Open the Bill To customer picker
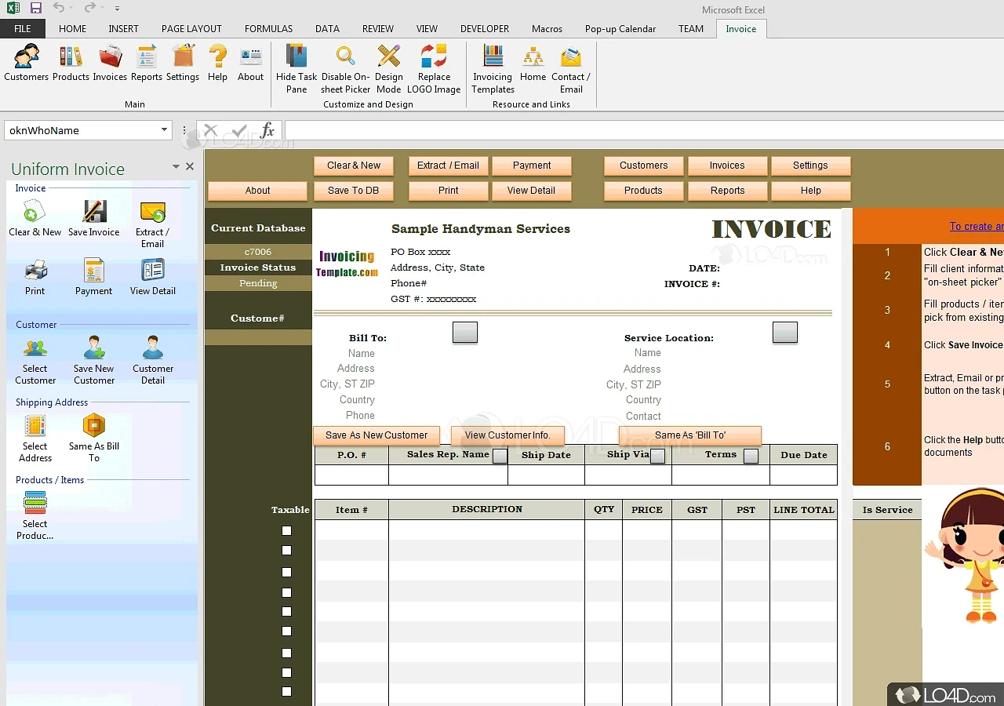The image size is (1004, 706). pos(464,332)
